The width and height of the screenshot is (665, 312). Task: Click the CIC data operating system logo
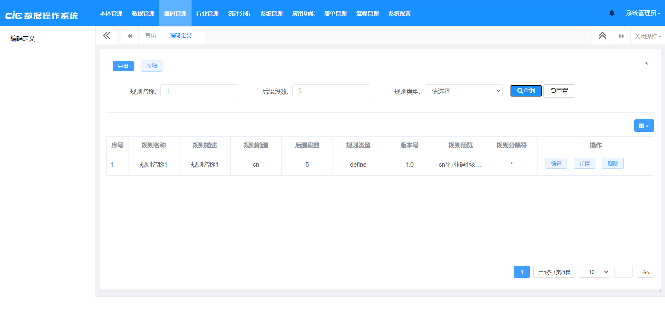point(42,15)
